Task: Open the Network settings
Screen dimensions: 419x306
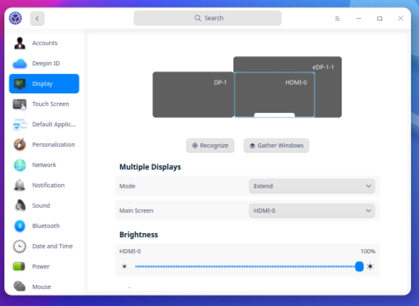Action: click(44, 165)
